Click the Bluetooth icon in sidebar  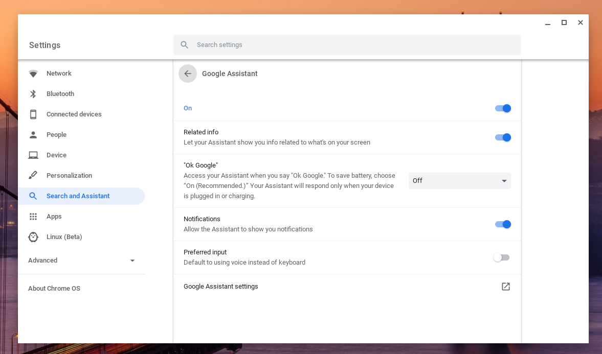[33, 94]
